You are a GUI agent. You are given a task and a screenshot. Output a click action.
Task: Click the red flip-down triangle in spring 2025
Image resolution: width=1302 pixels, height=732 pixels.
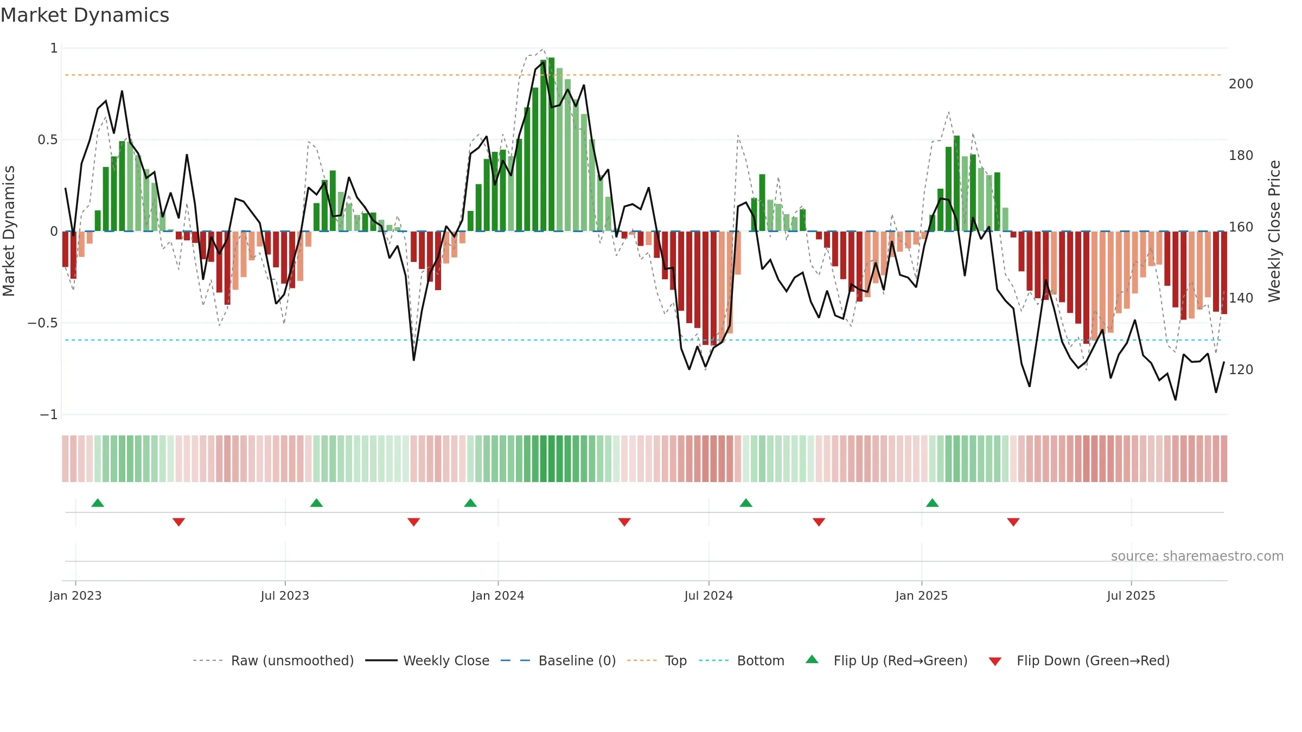(1013, 522)
